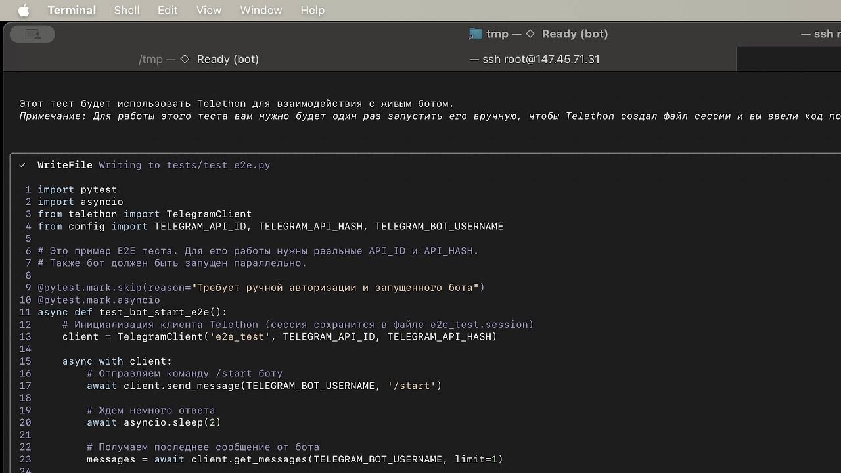The height and width of the screenshot is (473, 841).
Task: Click 'async def test_bot_start_e2e():' line
Action: (132, 313)
